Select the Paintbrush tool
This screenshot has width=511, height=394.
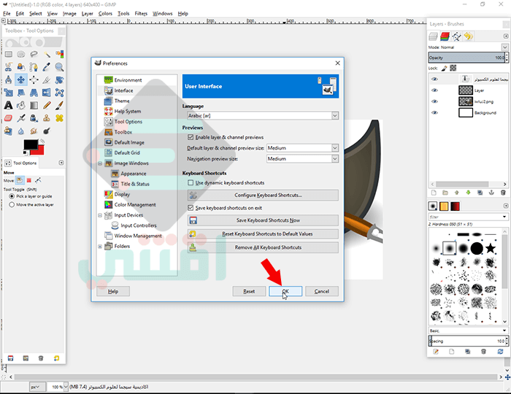(x=59, y=105)
